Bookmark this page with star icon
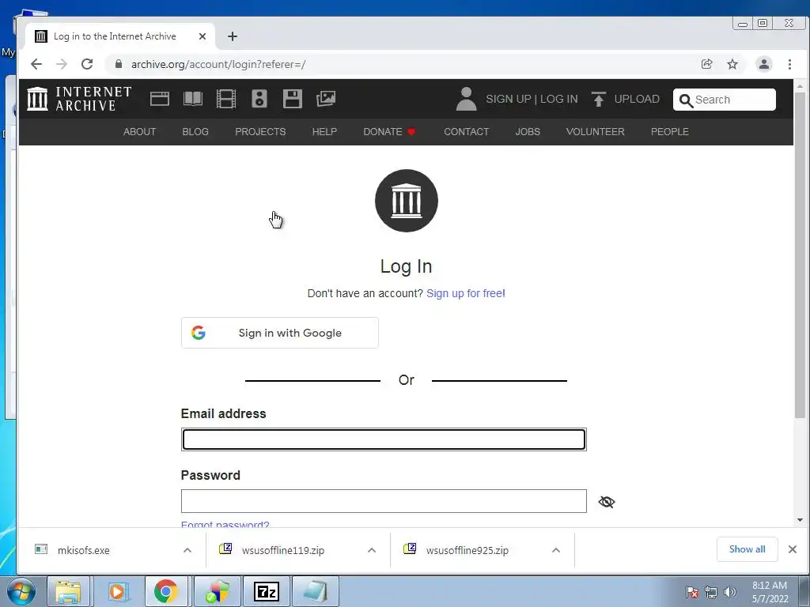Viewport: 810px width, 607px height. [x=732, y=64]
